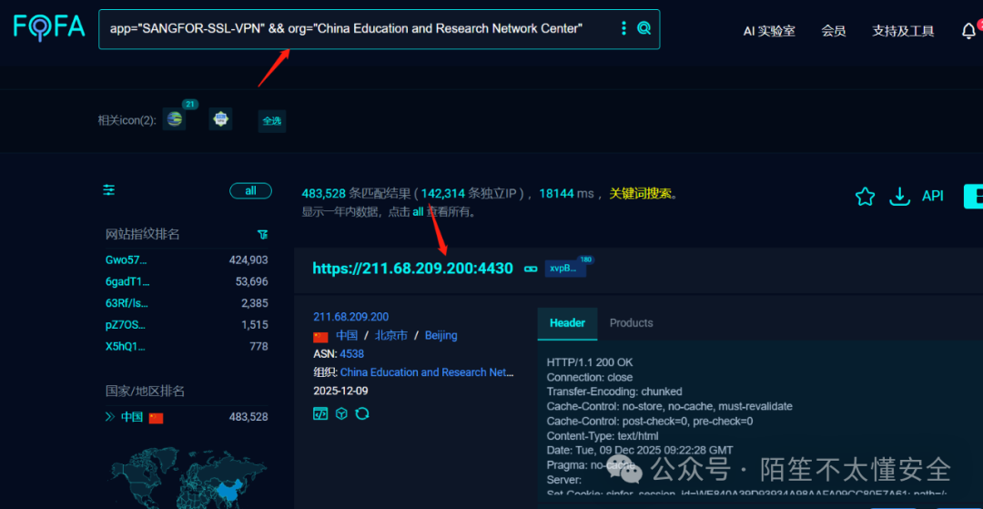The height and width of the screenshot is (509, 983).
Task: Click the 关键词搜索 link
Action: [640, 194]
